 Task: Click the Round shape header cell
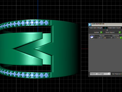[102, 36]
